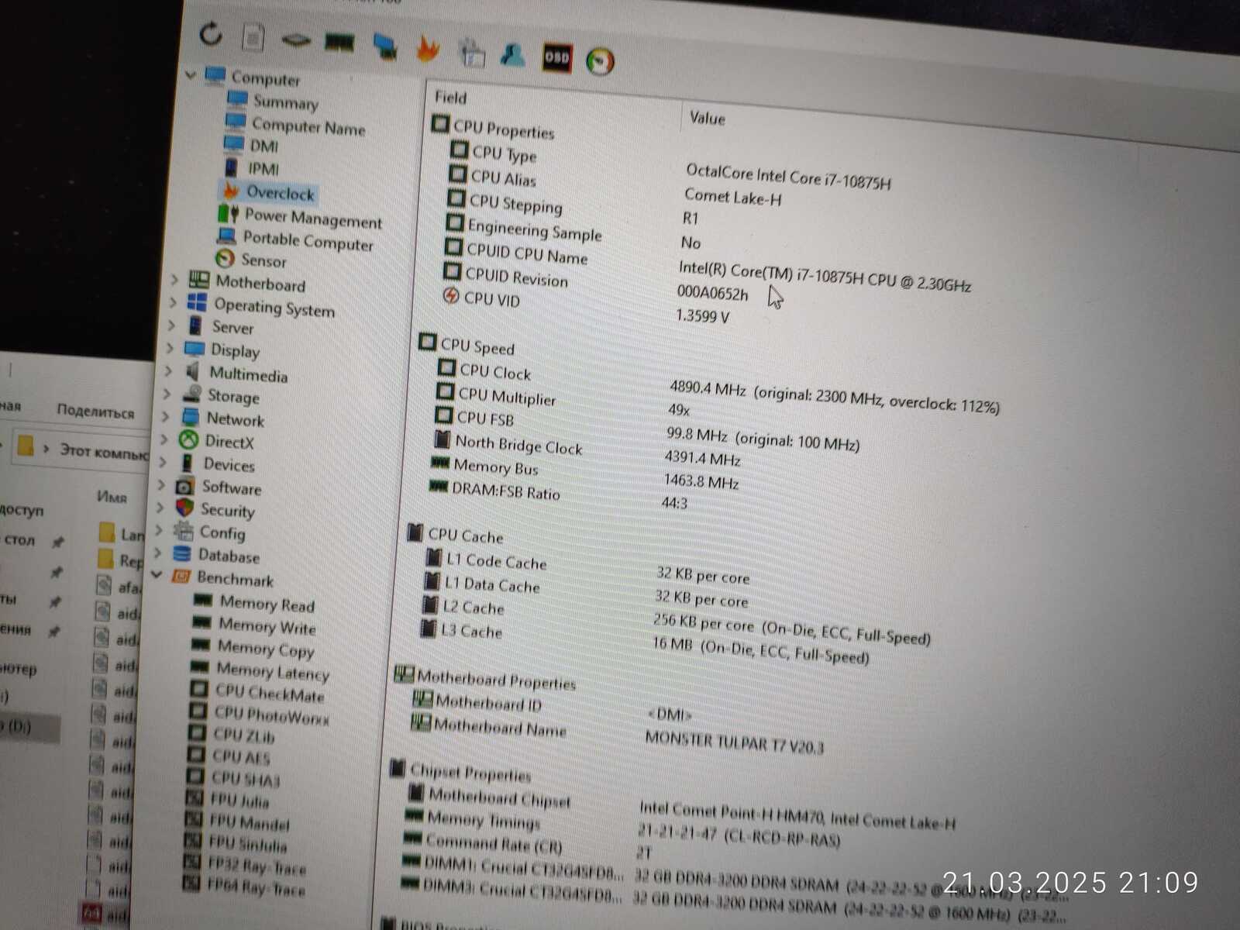Viewport: 1240px width, 930px height.
Task: Click the colorful gauge toolbar icon
Action: (601, 61)
